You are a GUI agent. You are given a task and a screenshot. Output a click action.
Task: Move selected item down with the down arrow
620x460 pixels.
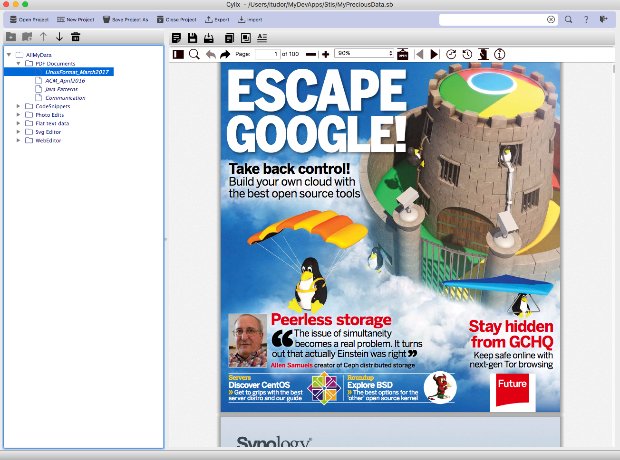(59, 37)
